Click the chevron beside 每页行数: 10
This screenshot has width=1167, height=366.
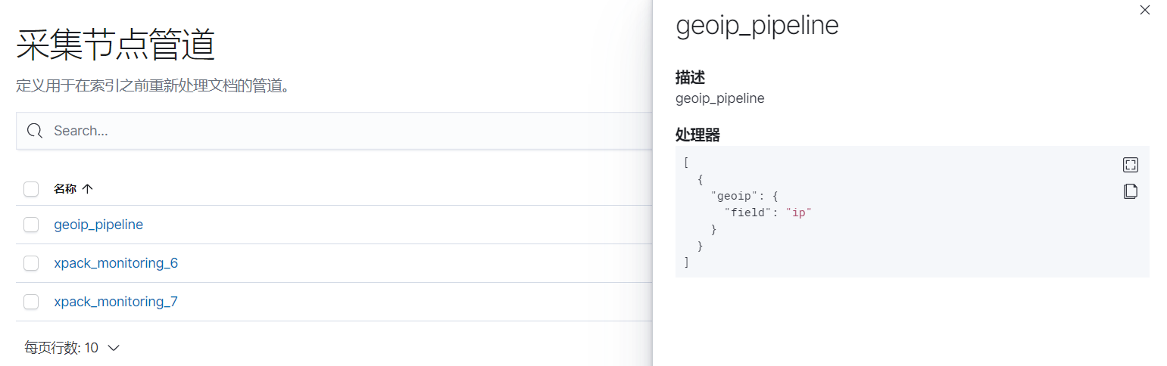click(114, 348)
